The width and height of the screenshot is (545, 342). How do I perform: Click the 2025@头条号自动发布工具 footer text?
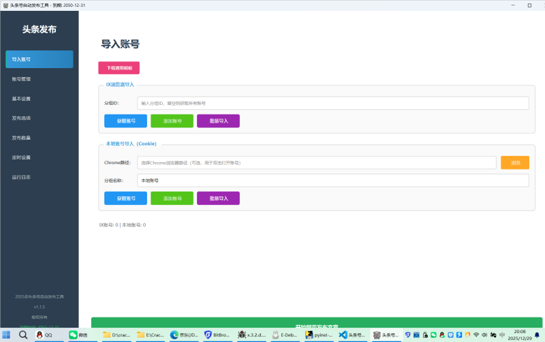tap(40, 297)
